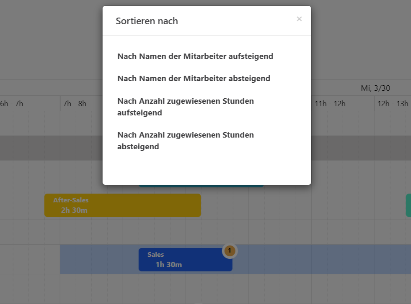Click the 11h - 12h time header

(x=330, y=104)
